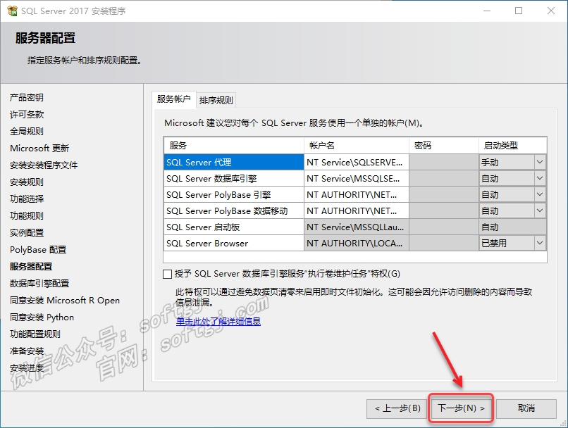Select SQL Server PolyBase 引擎 service cell
This screenshot has height=428, width=568.
click(234, 195)
